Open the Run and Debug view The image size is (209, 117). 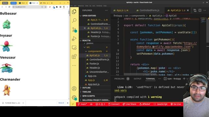(74, 39)
